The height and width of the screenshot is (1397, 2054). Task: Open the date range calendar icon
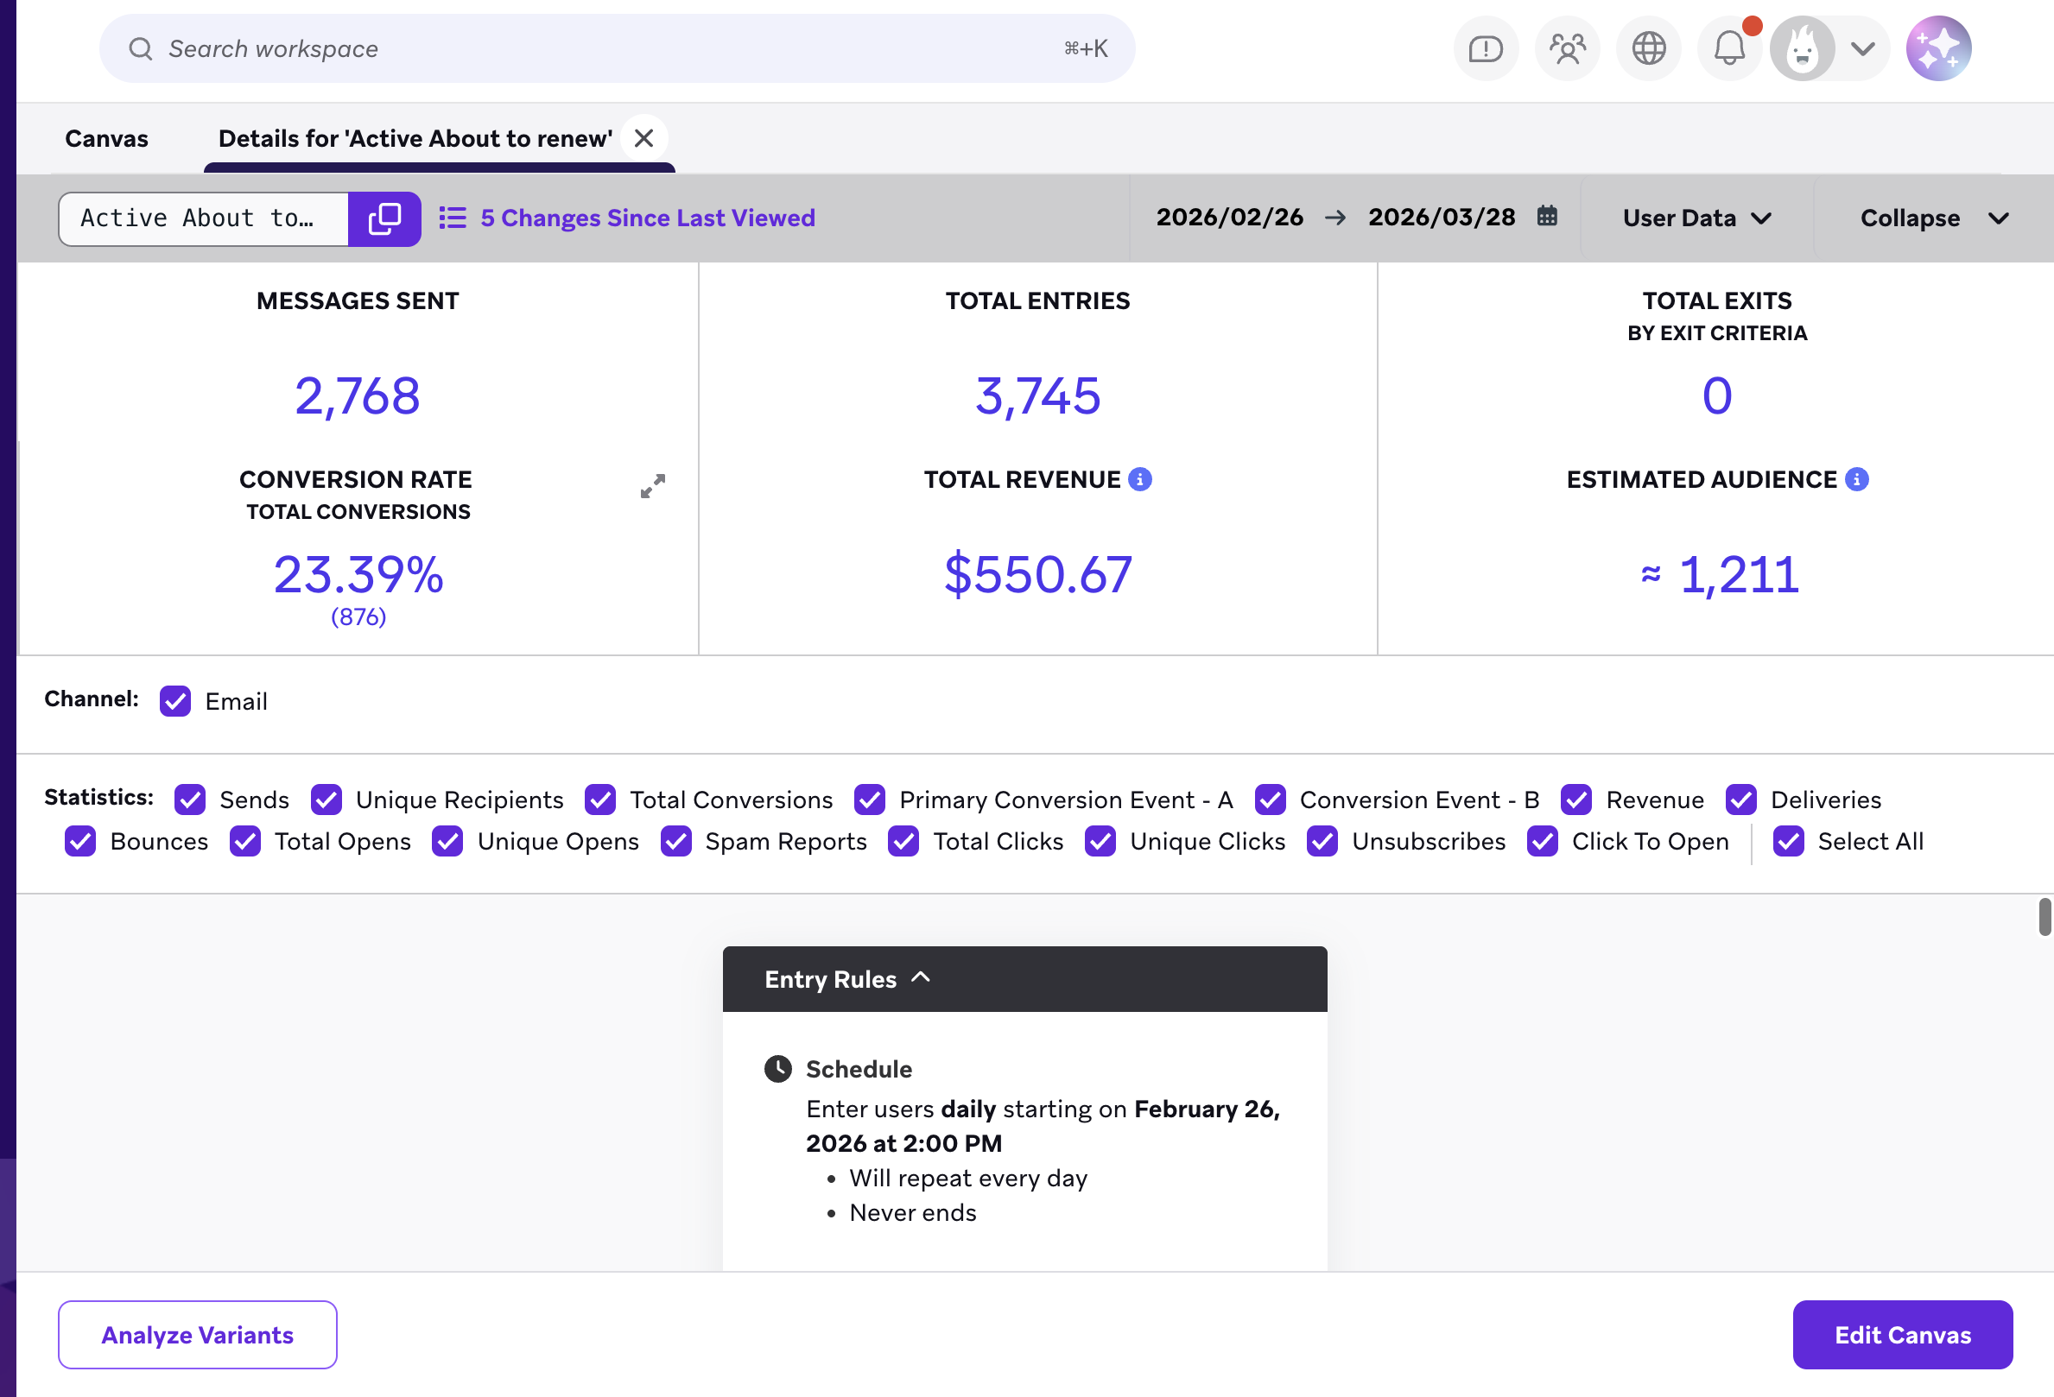click(x=1547, y=216)
